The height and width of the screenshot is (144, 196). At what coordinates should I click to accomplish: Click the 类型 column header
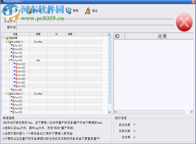tap(38, 34)
